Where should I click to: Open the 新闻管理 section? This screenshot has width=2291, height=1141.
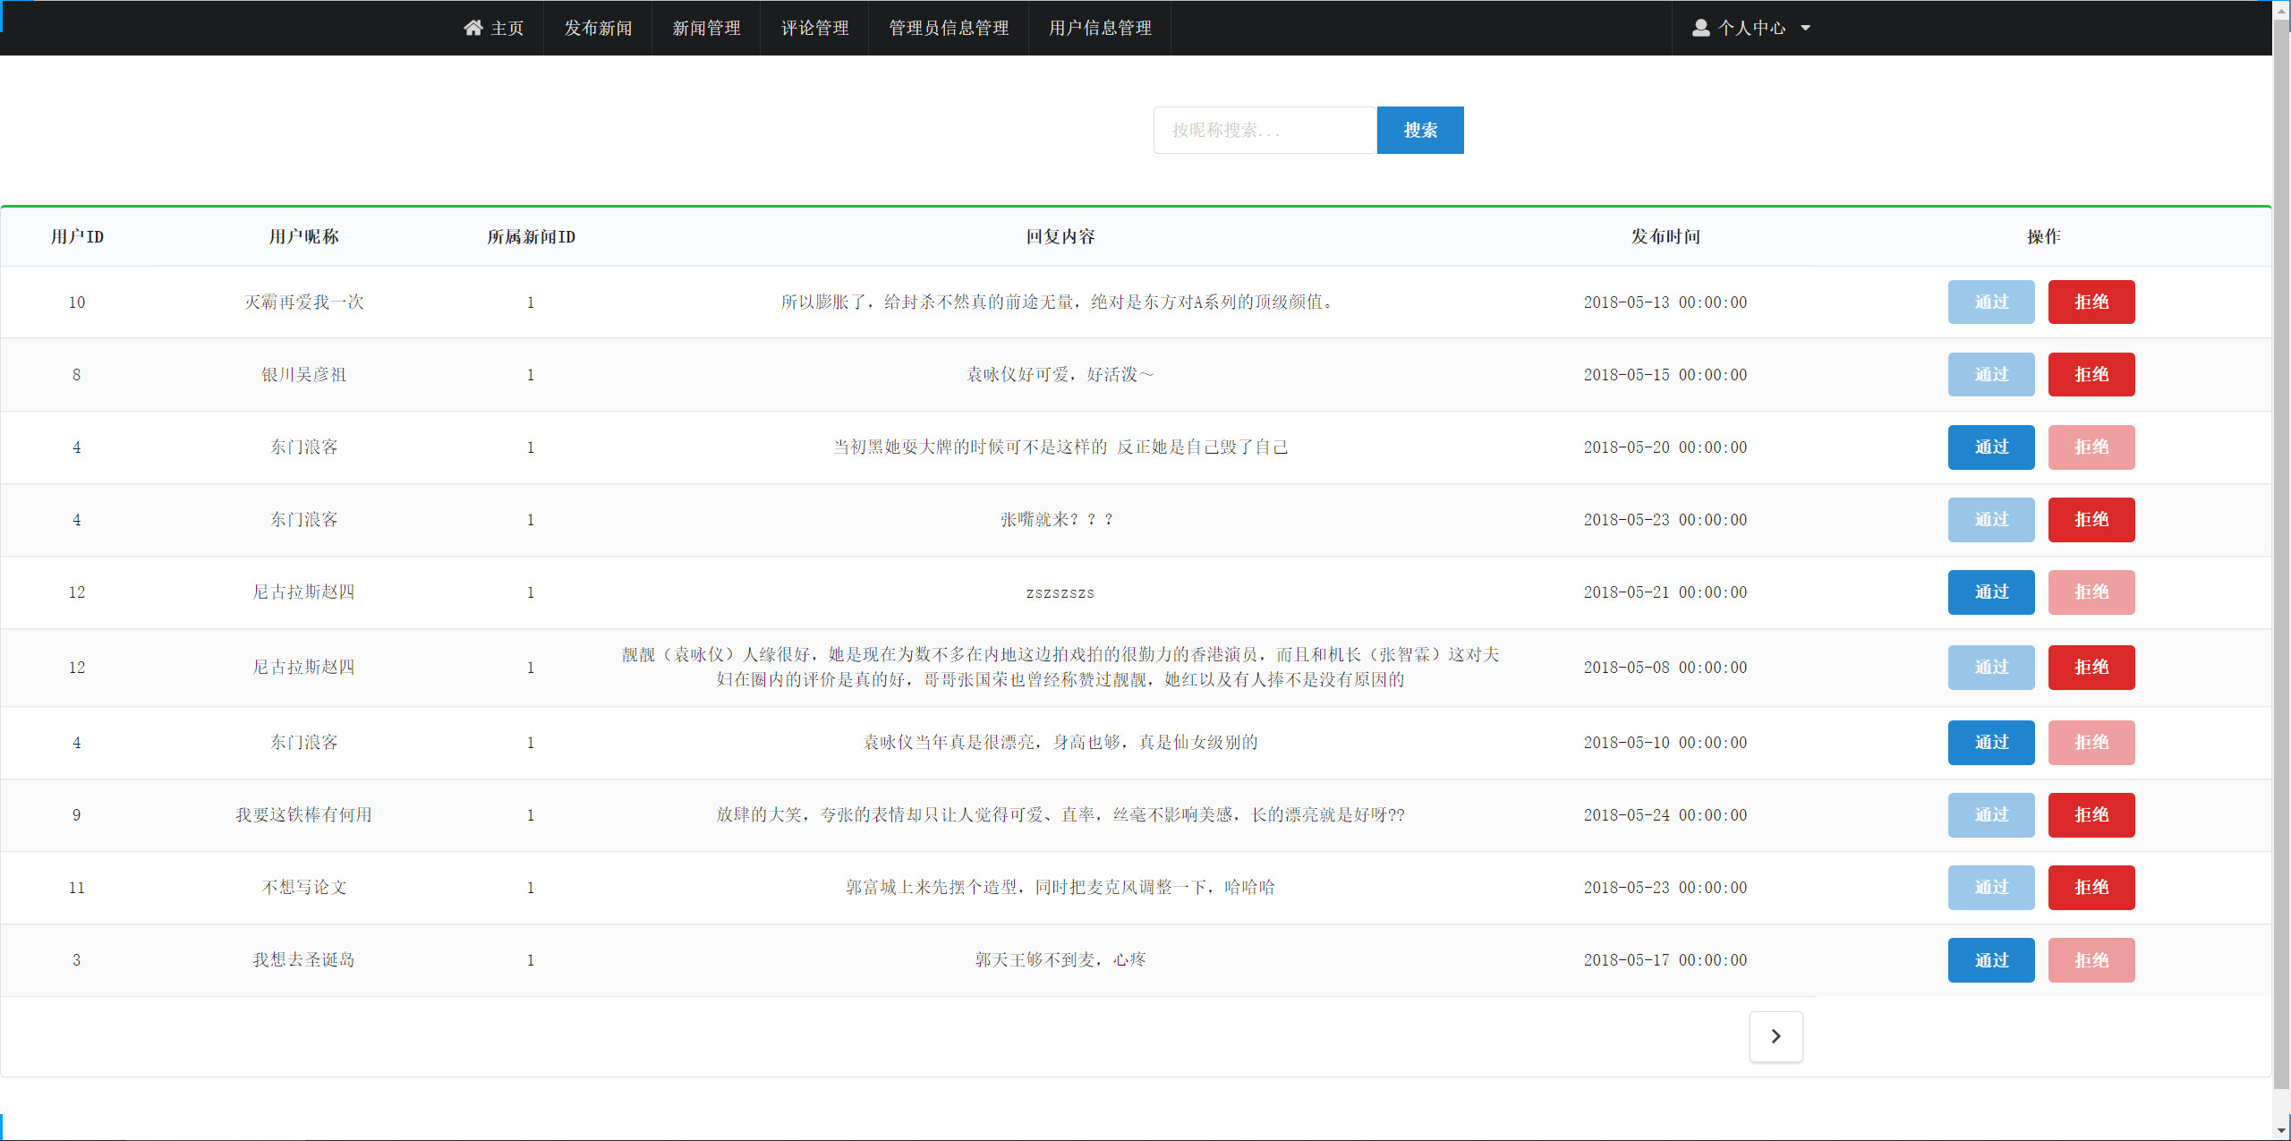tap(706, 28)
